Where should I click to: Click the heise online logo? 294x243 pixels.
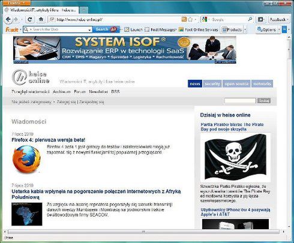click(31, 77)
